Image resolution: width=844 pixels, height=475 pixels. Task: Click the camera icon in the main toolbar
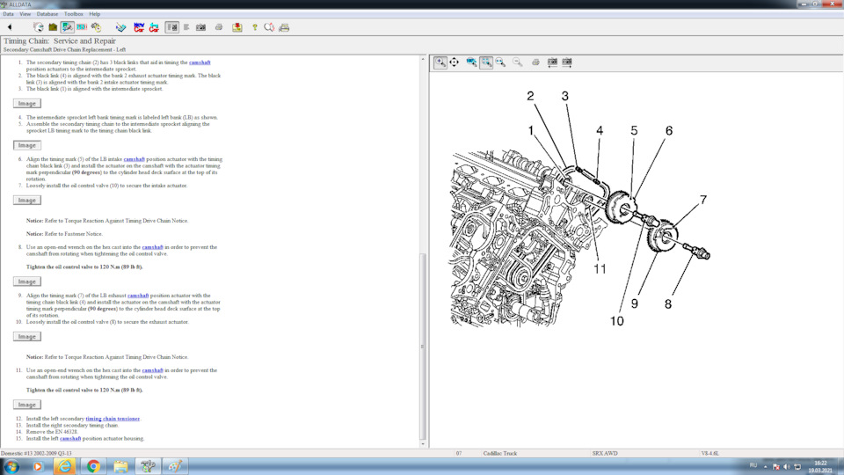[200, 27]
